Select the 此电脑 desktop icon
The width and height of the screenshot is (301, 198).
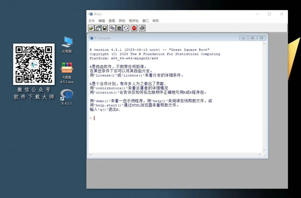tap(67, 45)
